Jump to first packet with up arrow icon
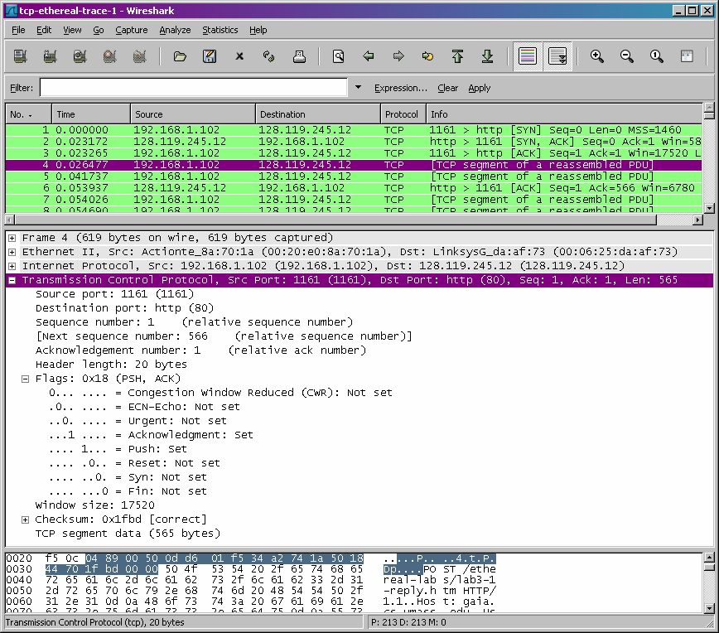Image resolution: width=719 pixels, height=633 pixels. 457,56
